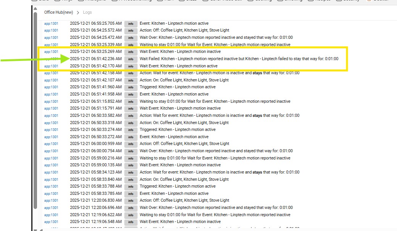Image resolution: width=397 pixels, height=231 pixels.
Task: Open app:1301 link for 12:20:06.830 AM row
Action: point(51,201)
